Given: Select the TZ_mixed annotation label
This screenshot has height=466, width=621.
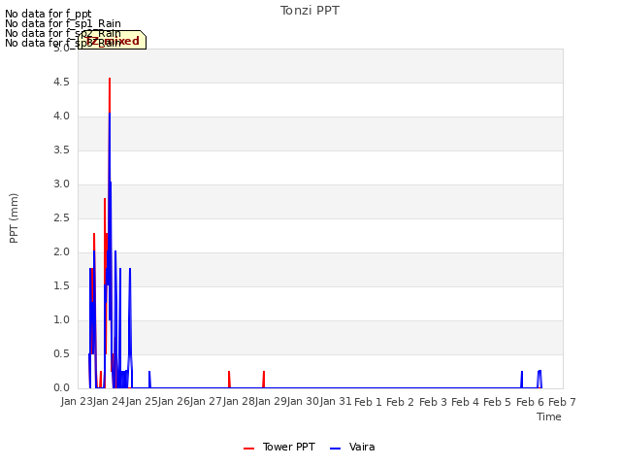Looking at the screenshot, I should tap(113, 40).
